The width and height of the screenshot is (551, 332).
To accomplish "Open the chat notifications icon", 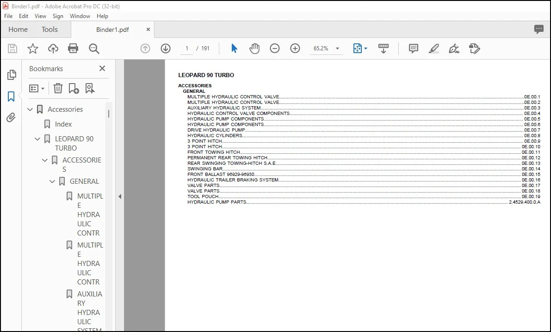I will coord(539,30).
